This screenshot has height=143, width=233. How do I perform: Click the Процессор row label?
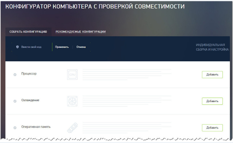[x=29, y=74]
